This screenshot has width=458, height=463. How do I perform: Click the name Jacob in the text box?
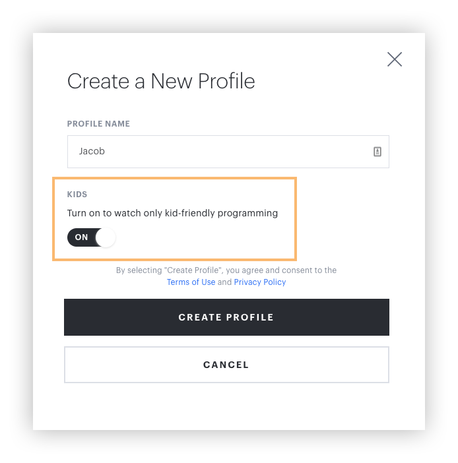point(92,152)
